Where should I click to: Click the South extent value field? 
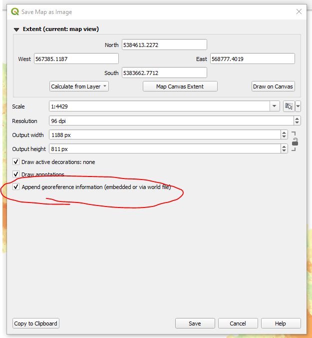[x=164, y=72]
